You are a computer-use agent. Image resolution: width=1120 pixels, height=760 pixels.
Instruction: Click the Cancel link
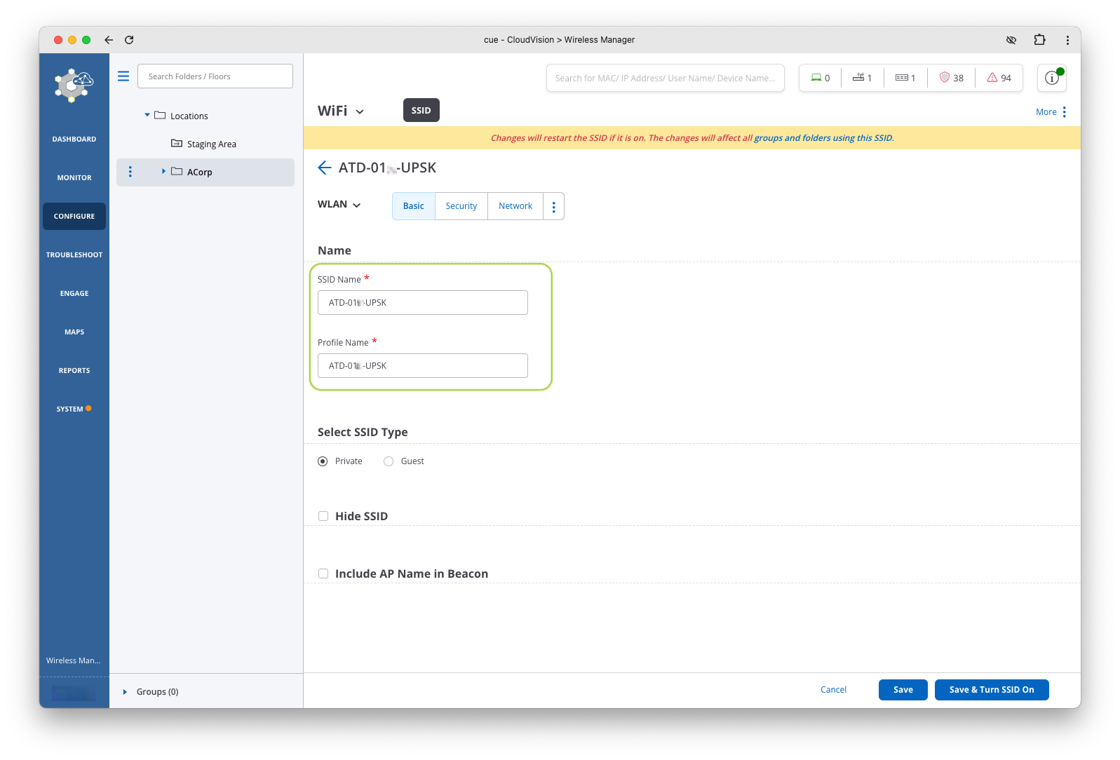point(833,690)
